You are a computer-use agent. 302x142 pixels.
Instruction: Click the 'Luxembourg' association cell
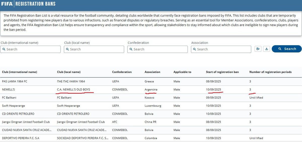[153, 106]
